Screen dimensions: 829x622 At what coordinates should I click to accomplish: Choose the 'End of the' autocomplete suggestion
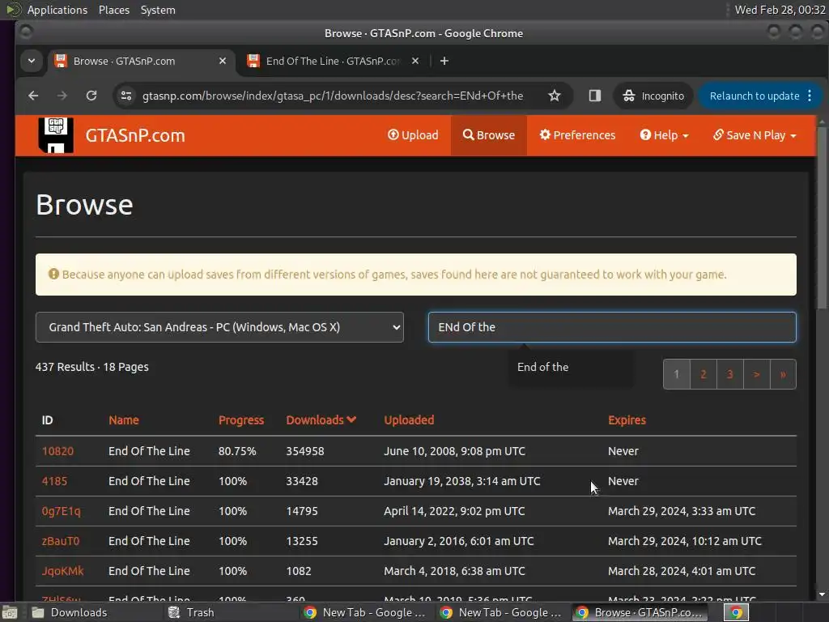(543, 367)
